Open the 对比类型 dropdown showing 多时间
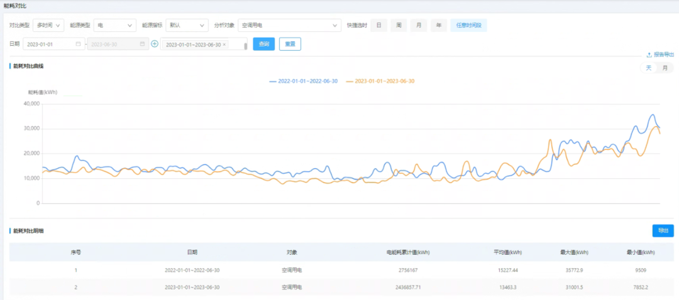679x300 pixels. (x=48, y=25)
